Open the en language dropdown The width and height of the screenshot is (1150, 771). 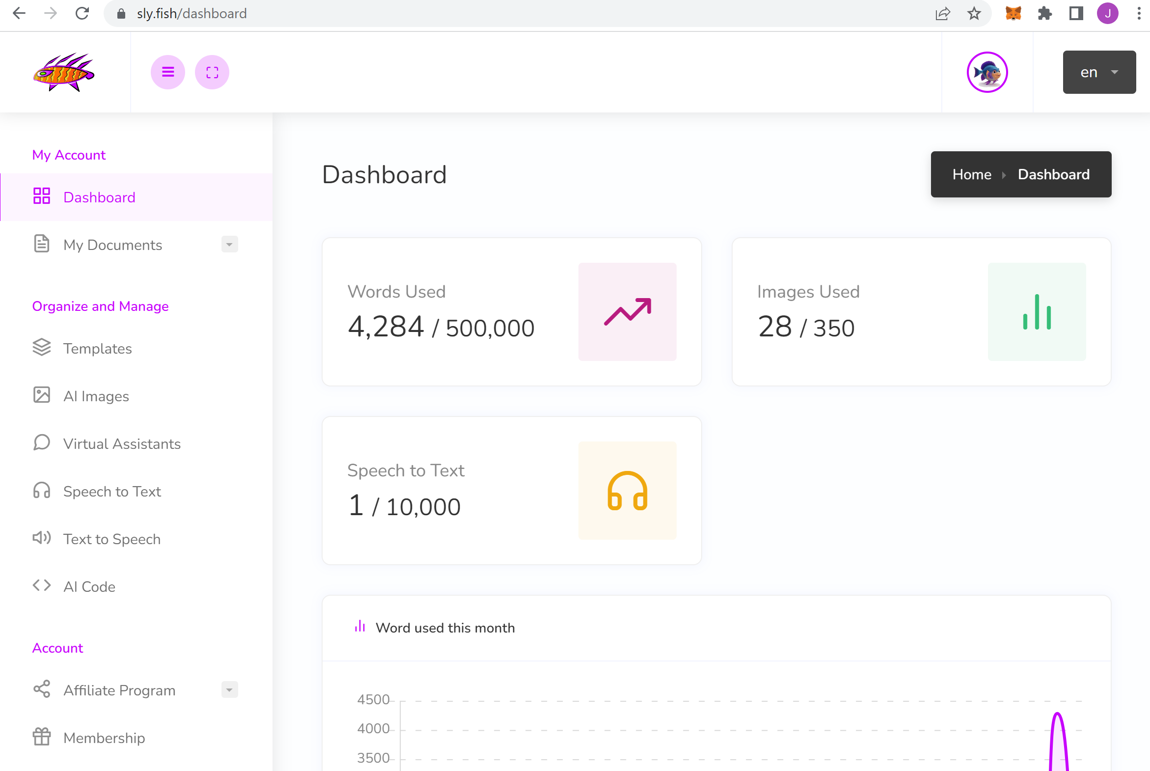pos(1099,72)
